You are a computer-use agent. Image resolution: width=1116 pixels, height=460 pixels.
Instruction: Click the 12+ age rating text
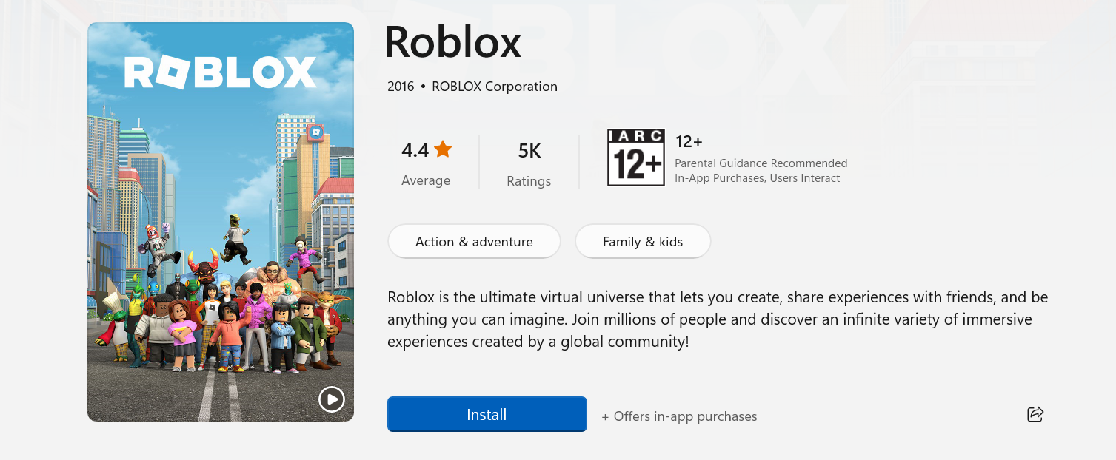click(689, 141)
